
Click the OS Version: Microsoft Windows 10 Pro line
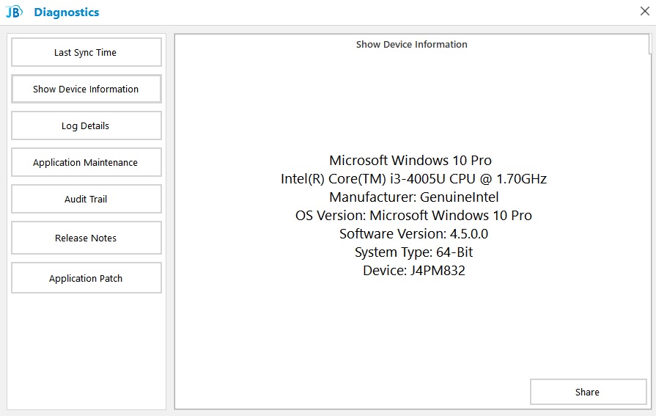tap(414, 215)
